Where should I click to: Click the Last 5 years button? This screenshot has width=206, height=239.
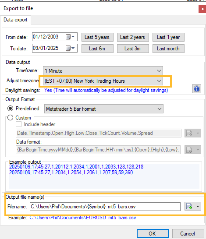(x=97, y=37)
